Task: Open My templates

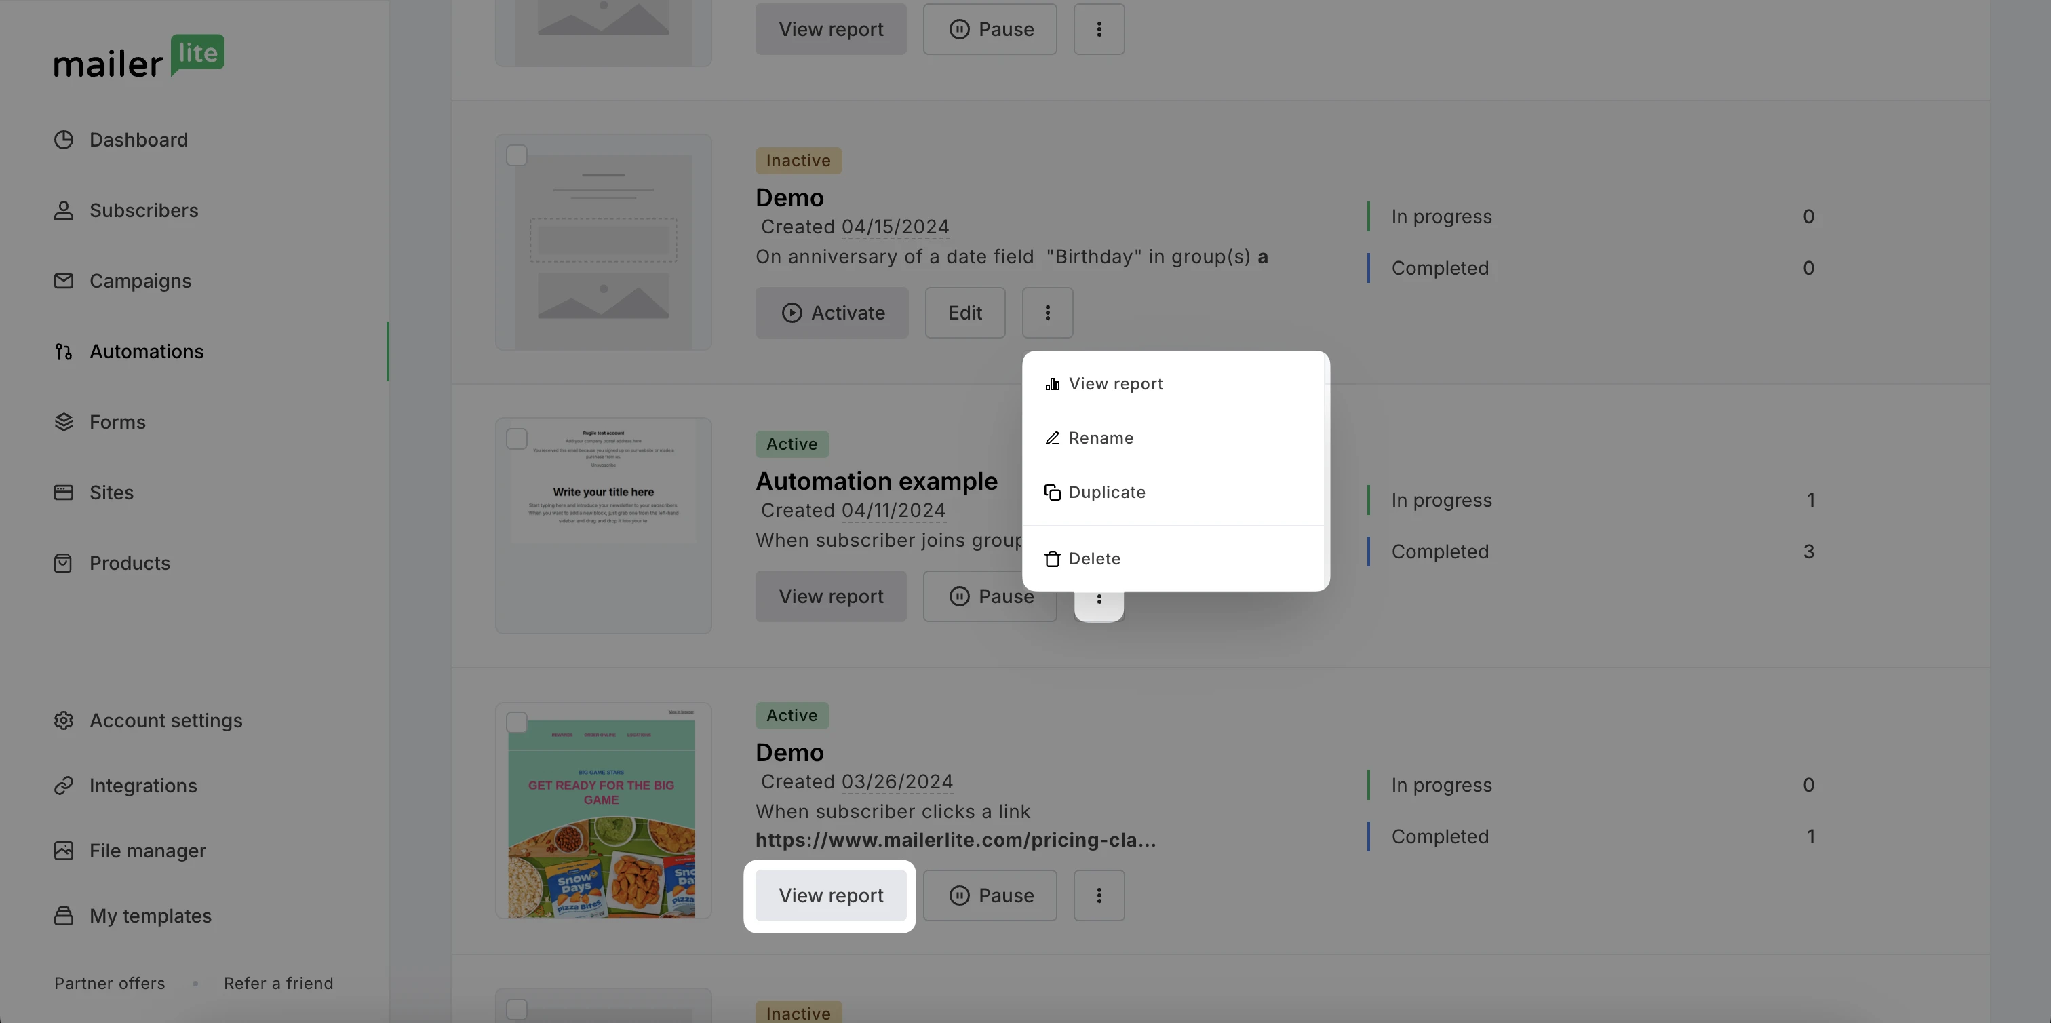Action: (133, 916)
